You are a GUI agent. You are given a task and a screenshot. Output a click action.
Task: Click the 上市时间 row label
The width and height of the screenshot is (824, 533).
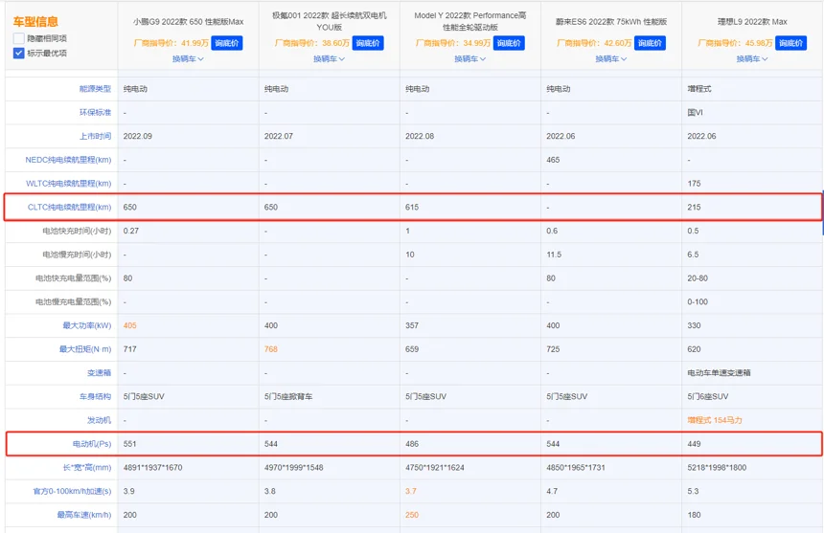point(95,136)
